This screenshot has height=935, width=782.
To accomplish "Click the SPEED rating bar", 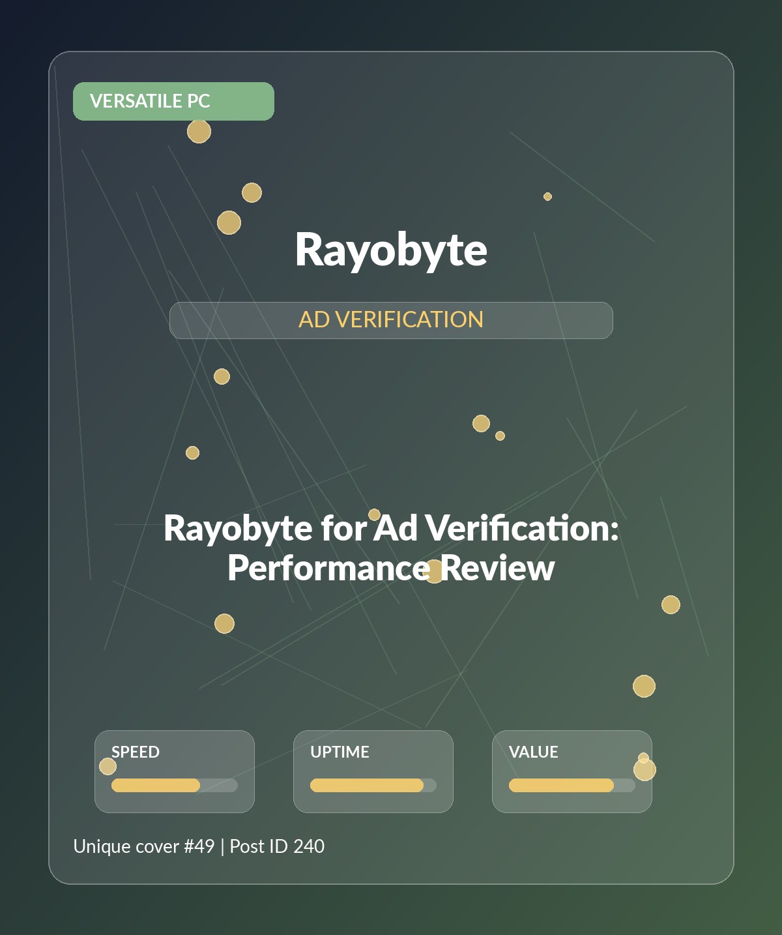I will click(175, 785).
